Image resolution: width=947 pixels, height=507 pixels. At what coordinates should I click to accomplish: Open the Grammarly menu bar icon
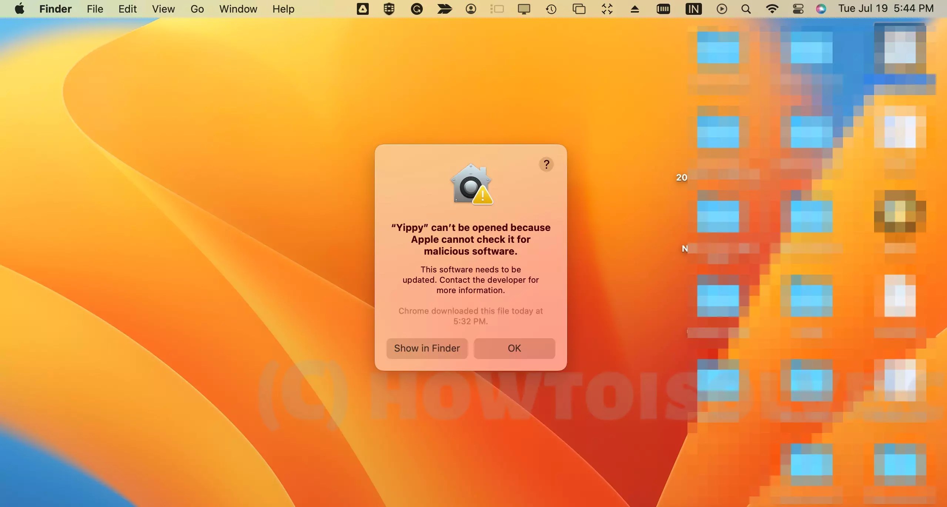click(x=416, y=9)
